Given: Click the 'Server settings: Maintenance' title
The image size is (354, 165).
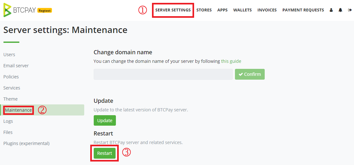Looking at the screenshot, I should coord(66,30).
